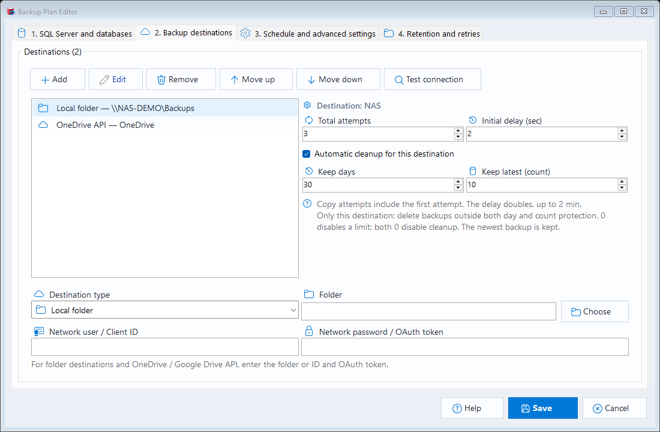Decrease Initial delay seconds value
Viewport: 660px width, 432px height.
click(x=622, y=137)
